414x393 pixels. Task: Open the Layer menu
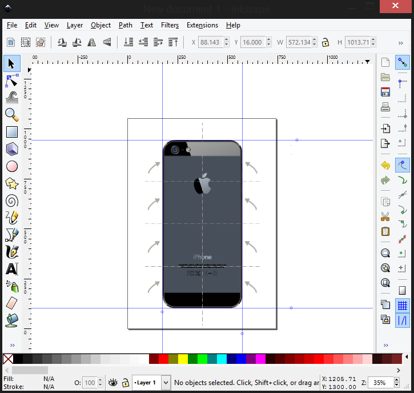[x=75, y=25]
